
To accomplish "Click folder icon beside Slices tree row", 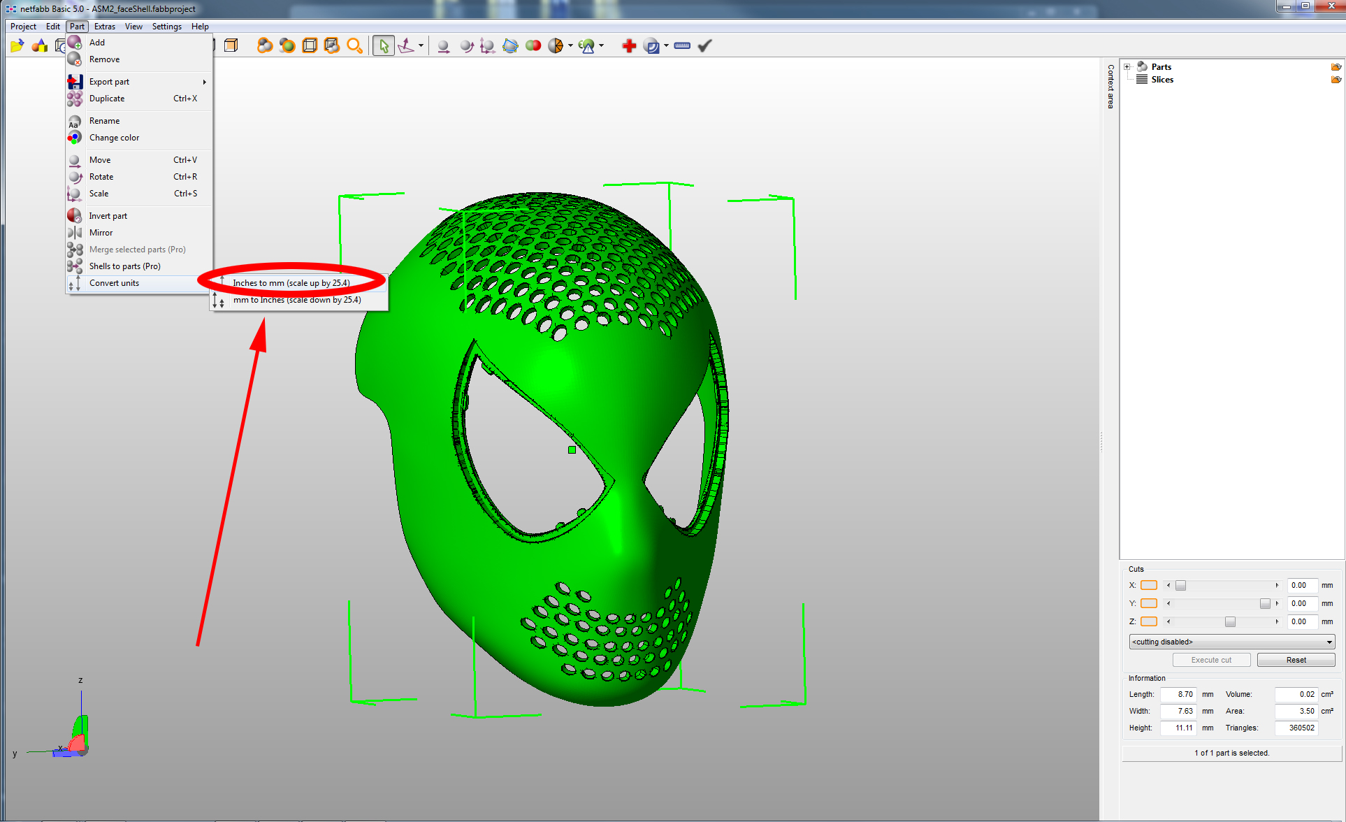I will [x=1336, y=80].
